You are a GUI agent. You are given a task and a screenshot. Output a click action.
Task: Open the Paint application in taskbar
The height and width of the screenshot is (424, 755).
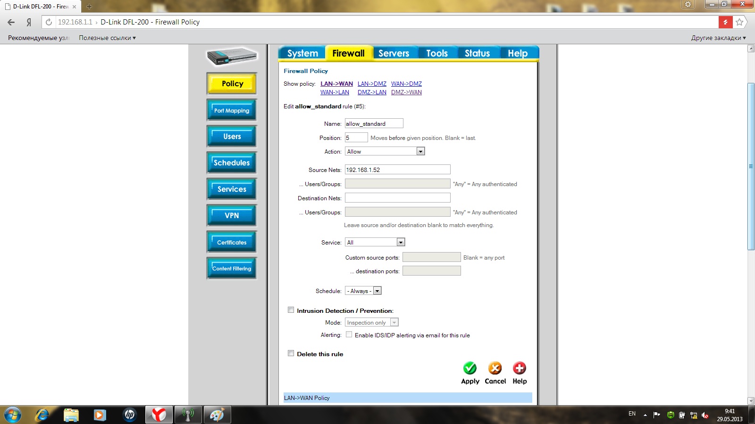point(217,415)
